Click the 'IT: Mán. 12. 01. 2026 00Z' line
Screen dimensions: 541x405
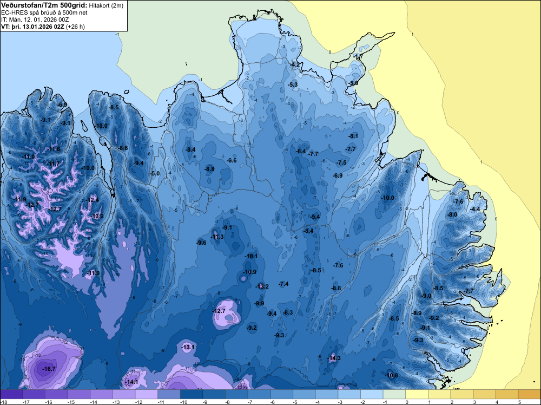35,19
